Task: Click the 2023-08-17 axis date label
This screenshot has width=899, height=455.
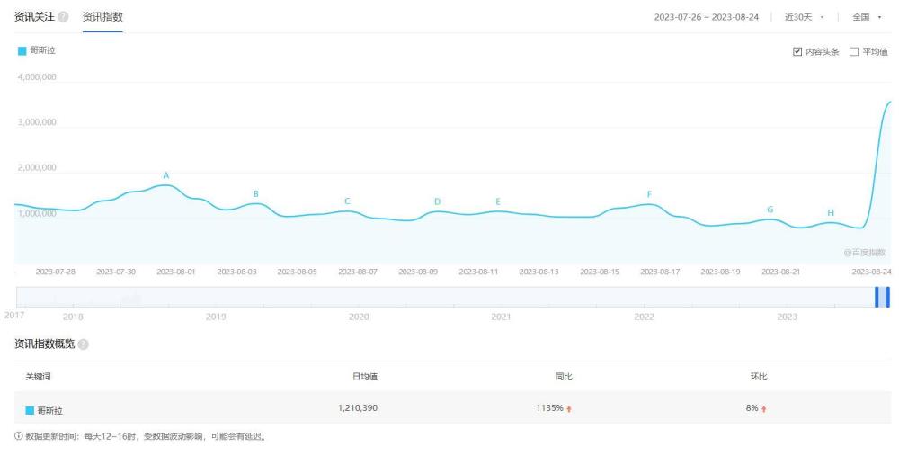Action: [x=660, y=272]
